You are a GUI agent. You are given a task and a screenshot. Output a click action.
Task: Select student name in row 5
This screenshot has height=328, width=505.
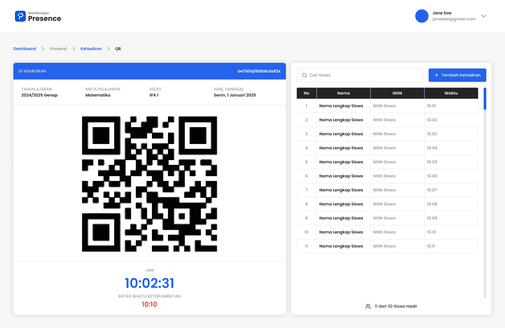tap(341, 162)
